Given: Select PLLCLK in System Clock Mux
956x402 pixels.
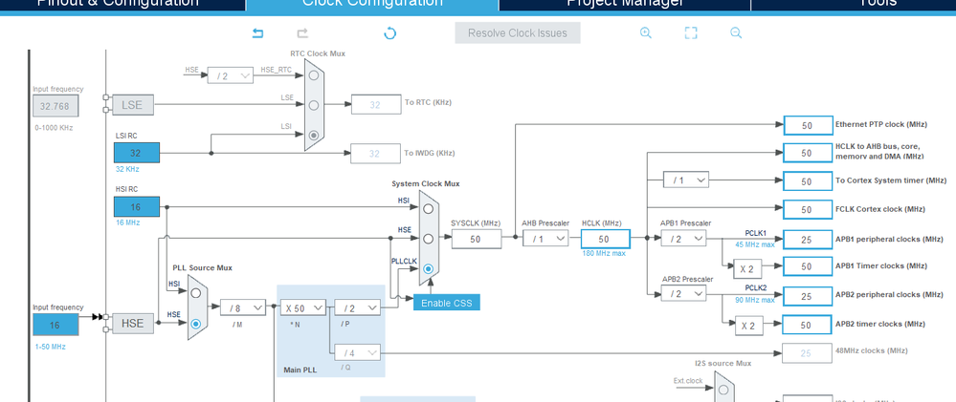Looking at the screenshot, I should pyautogui.click(x=428, y=268).
